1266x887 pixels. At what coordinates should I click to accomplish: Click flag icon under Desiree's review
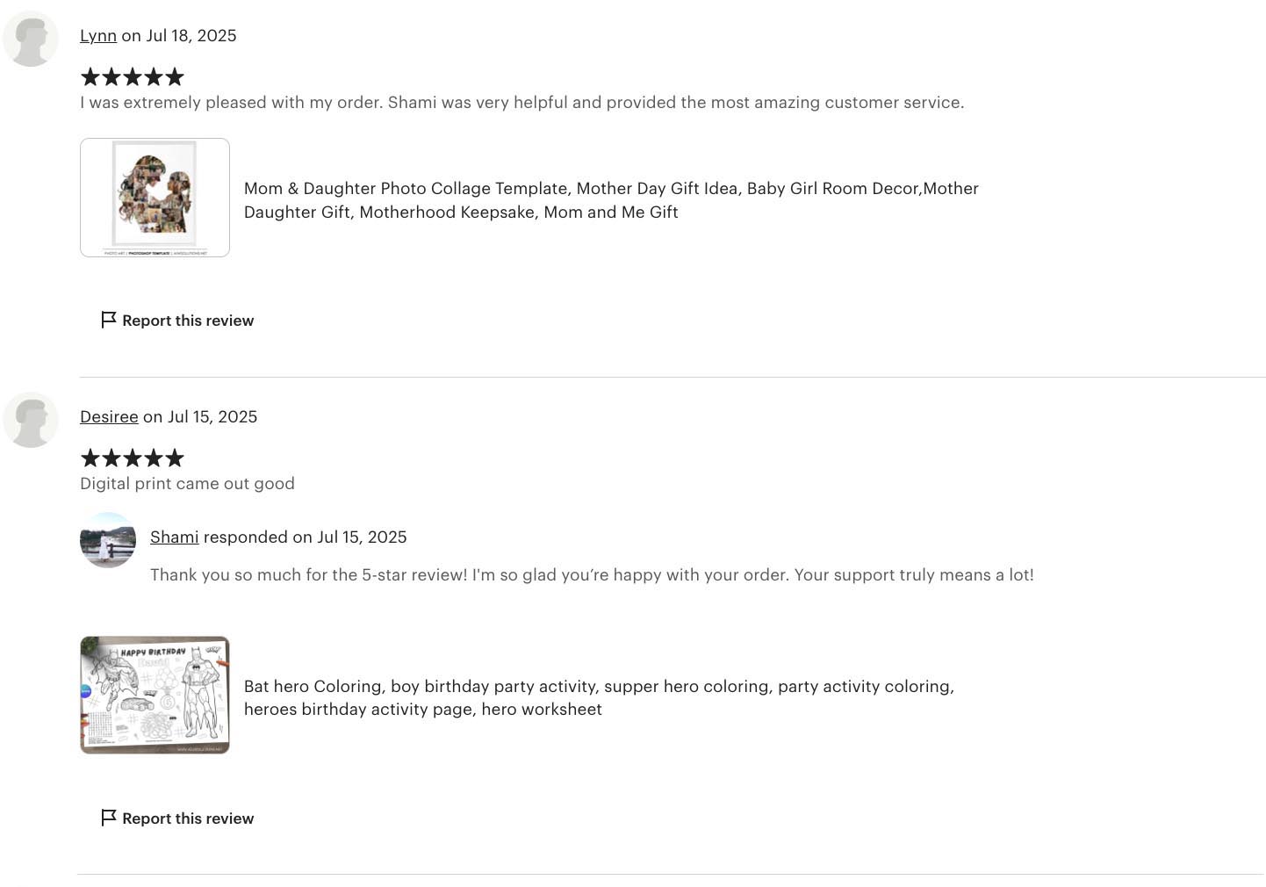tap(109, 818)
